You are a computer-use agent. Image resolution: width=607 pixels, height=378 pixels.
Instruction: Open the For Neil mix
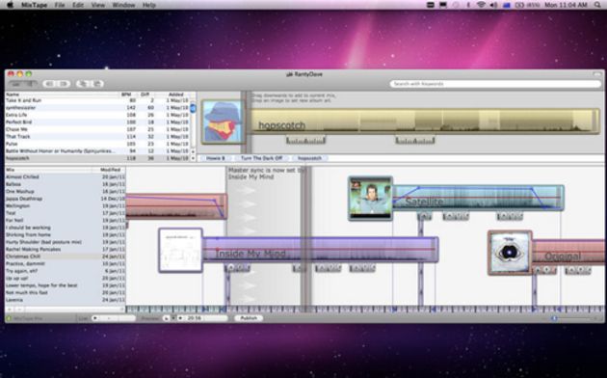tap(66, 221)
